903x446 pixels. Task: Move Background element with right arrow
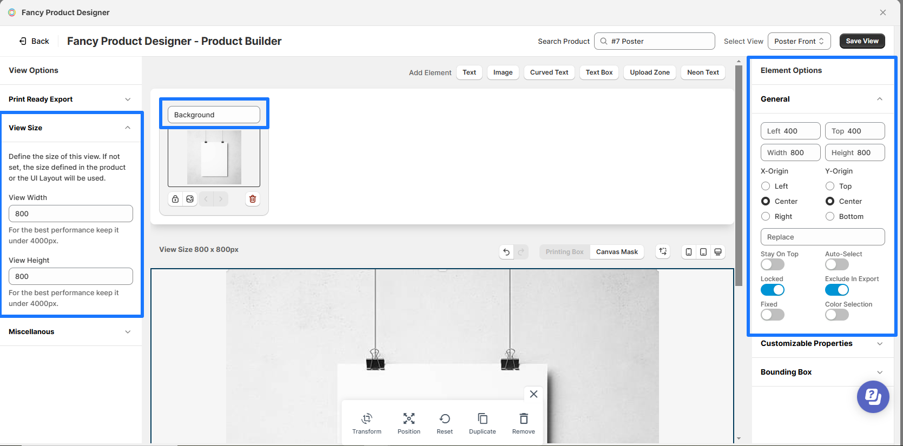pyautogui.click(x=221, y=199)
